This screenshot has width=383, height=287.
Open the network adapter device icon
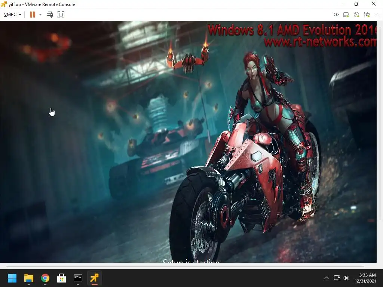pos(367,15)
